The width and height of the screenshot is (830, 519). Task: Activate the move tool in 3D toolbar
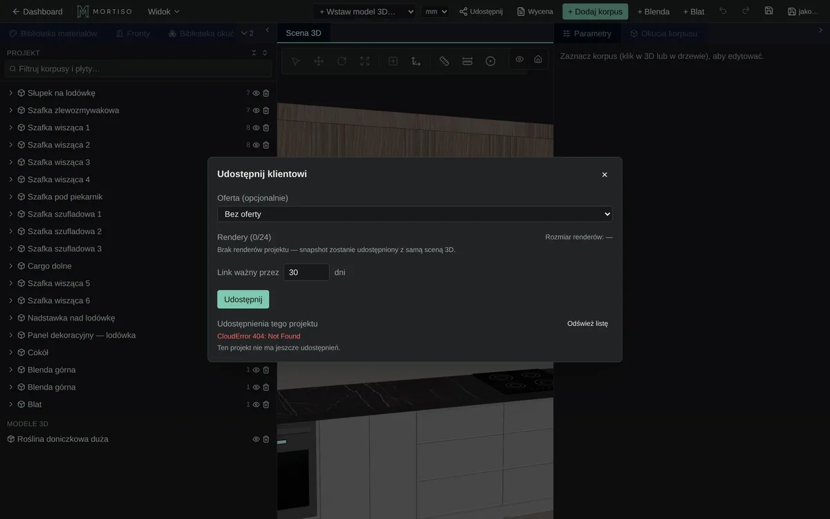coord(319,61)
